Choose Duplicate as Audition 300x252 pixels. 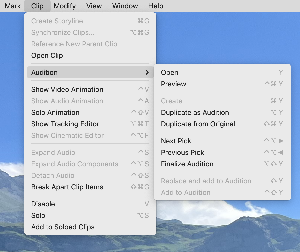pos(222,112)
